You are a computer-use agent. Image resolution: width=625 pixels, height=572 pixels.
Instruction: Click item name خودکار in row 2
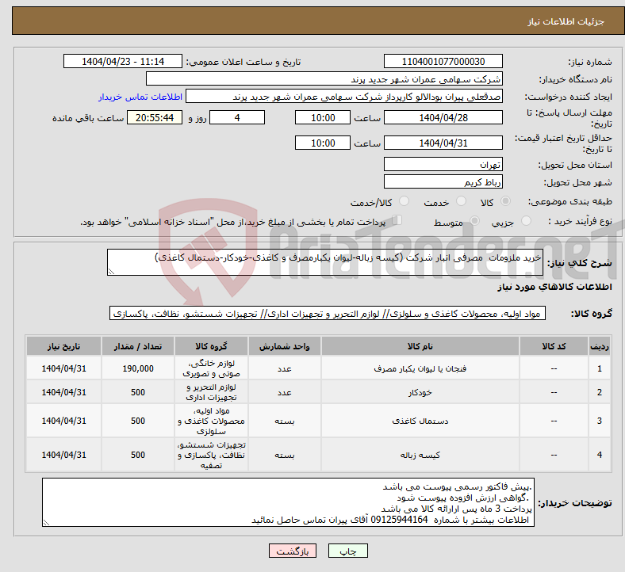420,392
